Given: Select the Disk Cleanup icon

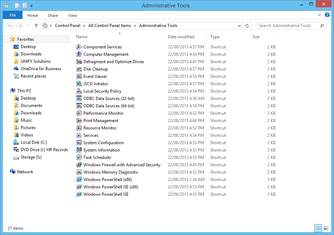Looking at the screenshot, I should point(79,69).
